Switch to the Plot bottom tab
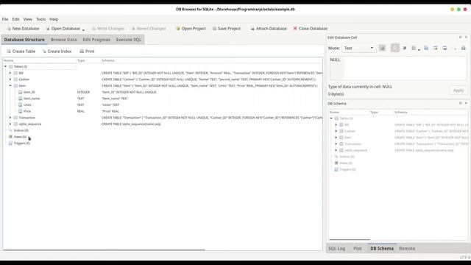 358,249
